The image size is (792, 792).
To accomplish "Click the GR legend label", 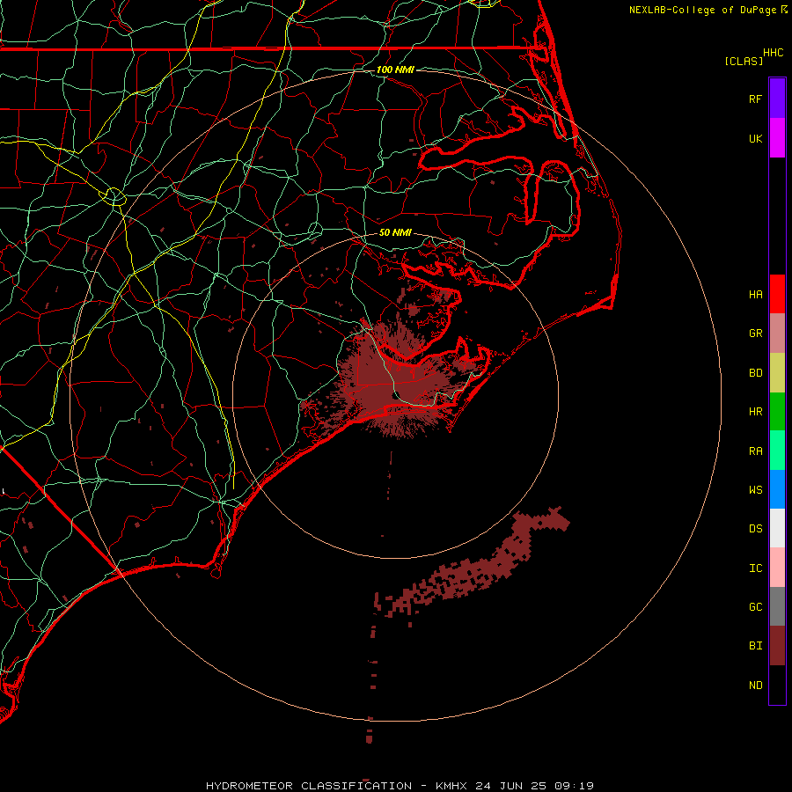I will (x=755, y=334).
